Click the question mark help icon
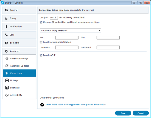The image size is (151, 118). click(42, 105)
